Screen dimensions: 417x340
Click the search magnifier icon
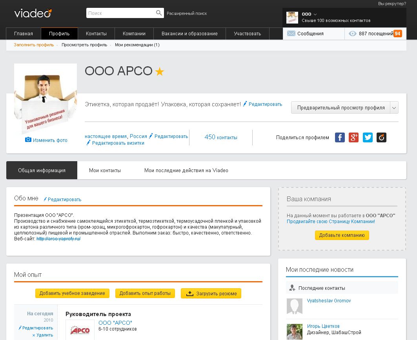pos(159,13)
